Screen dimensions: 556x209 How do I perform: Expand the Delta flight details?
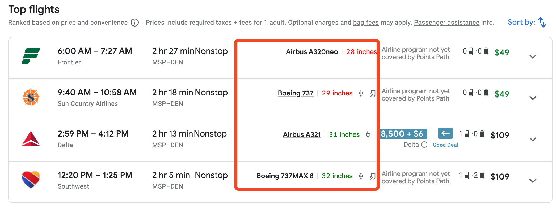pyautogui.click(x=533, y=139)
